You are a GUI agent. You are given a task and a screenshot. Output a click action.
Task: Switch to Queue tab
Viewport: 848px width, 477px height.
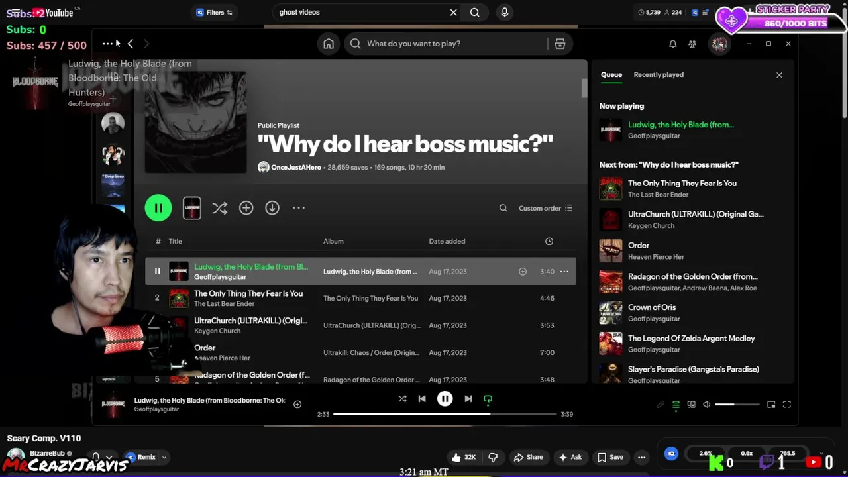point(611,74)
